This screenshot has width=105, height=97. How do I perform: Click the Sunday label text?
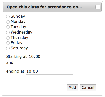tap(18, 16)
